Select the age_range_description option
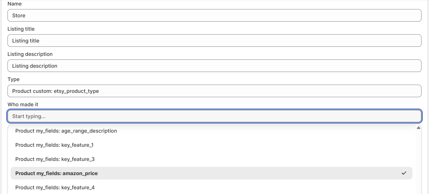The width and height of the screenshot is (429, 194). point(66,131)
